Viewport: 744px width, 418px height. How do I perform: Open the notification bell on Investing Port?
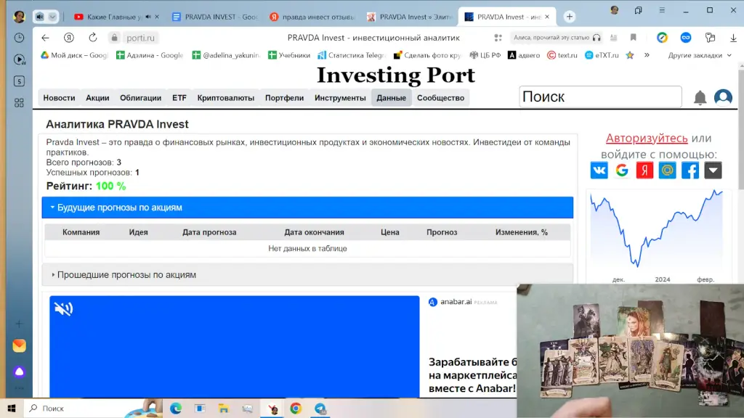pyautogui.click(x=700, y=98)
